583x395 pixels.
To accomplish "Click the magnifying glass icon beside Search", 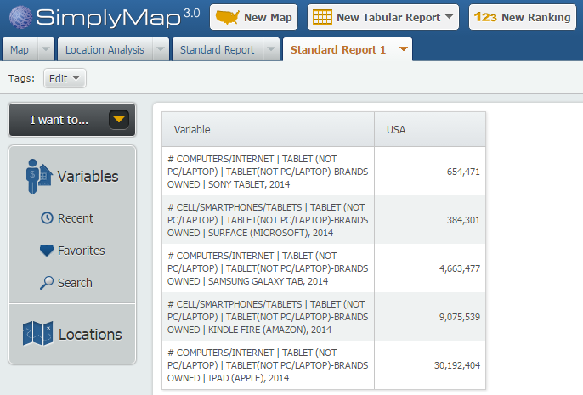I will (47, 283).
